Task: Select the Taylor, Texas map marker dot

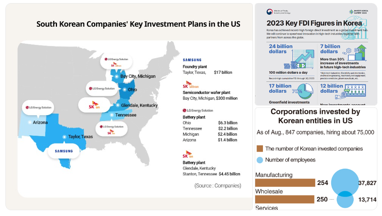Action: point(64,137)
